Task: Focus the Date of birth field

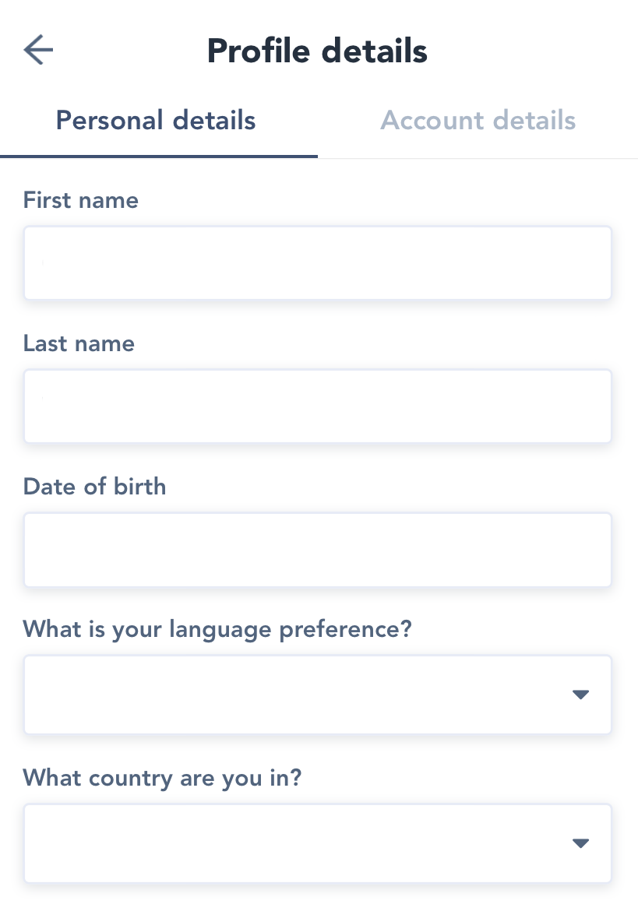Action: coord(317,550)
